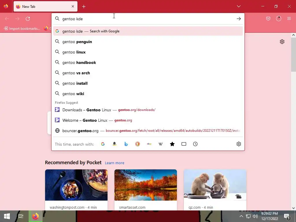Search this time with Amazon icon

click(x=114, y=144)
